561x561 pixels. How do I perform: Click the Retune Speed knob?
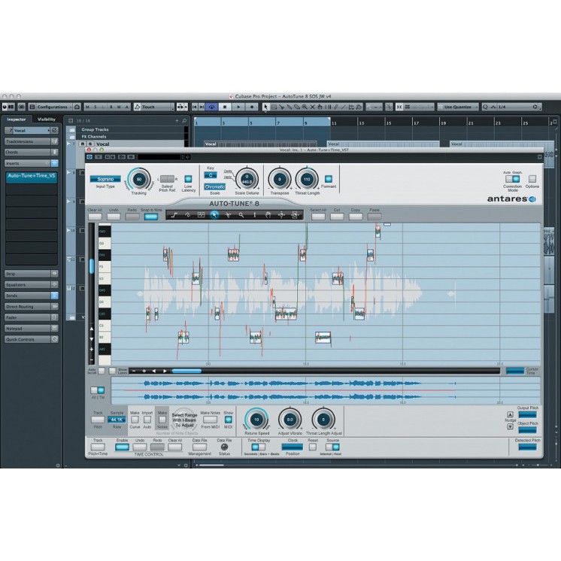click(256, 419)
